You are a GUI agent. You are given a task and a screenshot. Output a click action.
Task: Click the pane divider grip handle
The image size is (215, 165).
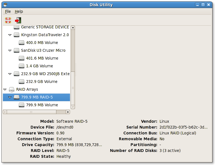pos(76,70)
